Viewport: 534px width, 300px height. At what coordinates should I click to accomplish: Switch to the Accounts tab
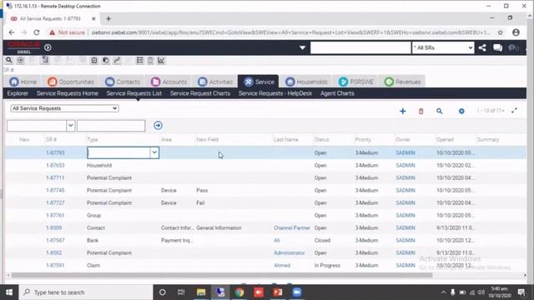169,82
